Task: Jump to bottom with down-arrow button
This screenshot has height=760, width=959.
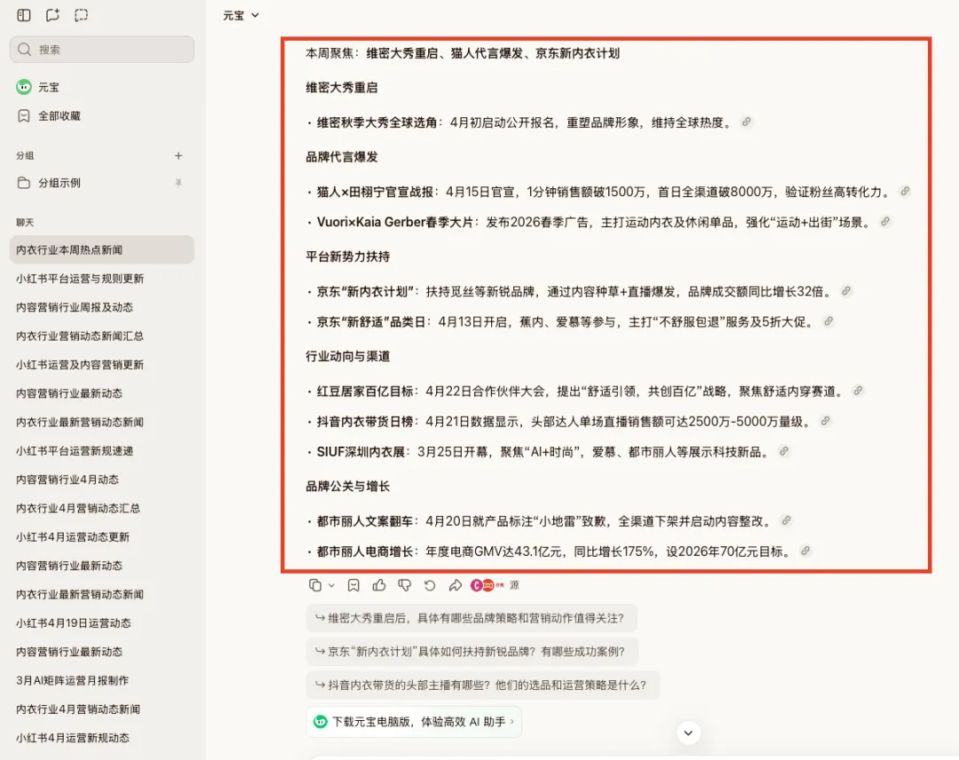Action: click(688, 732)
